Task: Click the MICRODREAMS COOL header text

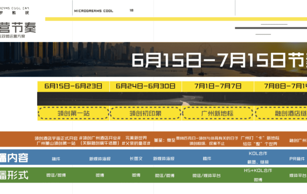Action: click(x=94, y=11)
